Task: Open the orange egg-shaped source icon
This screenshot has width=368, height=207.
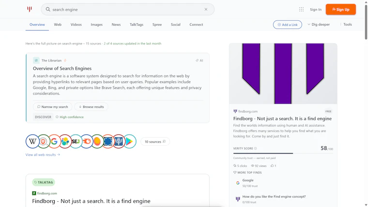Action: pyautogui.click(x=97, y=141)
